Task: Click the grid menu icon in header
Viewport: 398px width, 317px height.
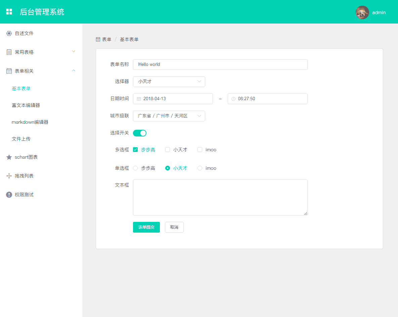Action: coord(9,12)
